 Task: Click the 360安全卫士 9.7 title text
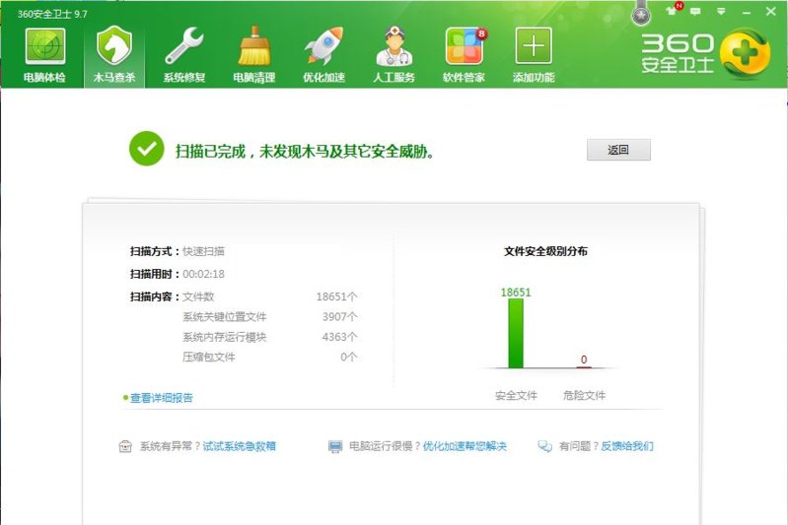pyautogui.click(x=52, y=14)
